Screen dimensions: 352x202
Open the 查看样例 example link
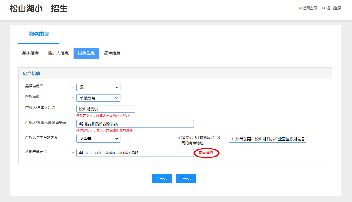point(206,153)
